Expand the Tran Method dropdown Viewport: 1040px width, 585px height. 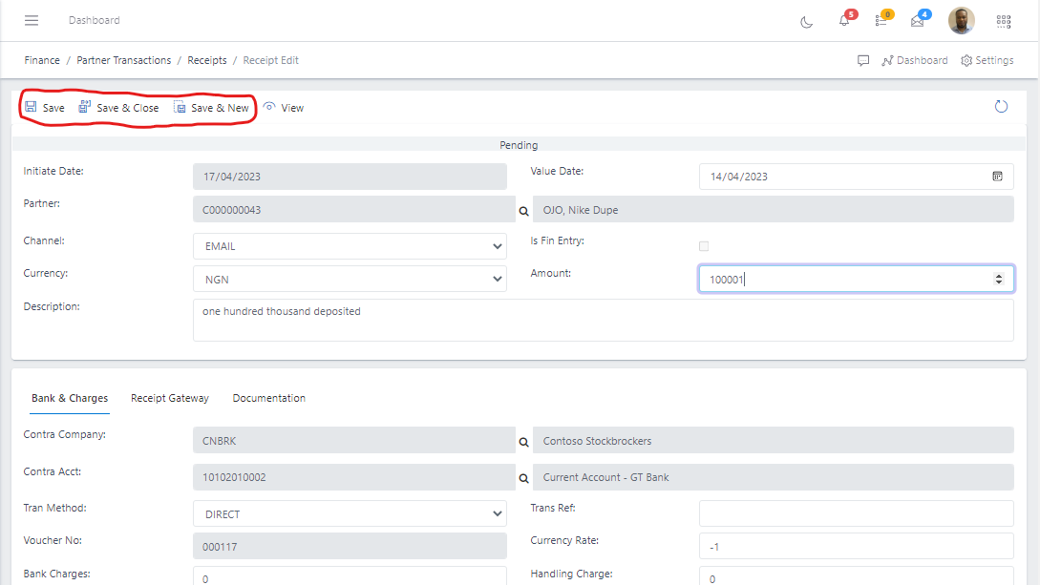pos(350,513)
